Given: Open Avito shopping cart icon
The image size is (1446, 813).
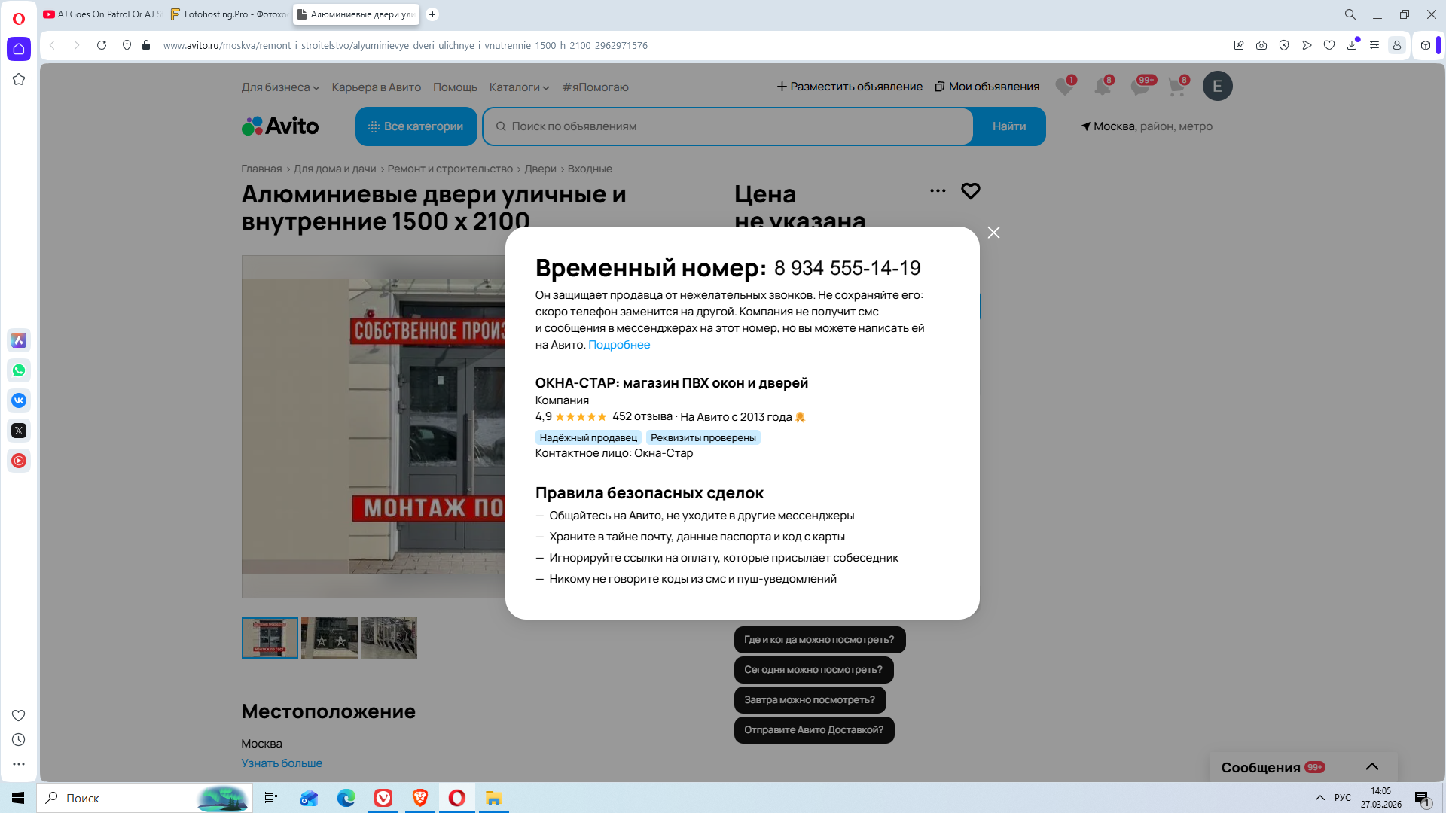Looking at the screenshot, I should pos(1176,87).
